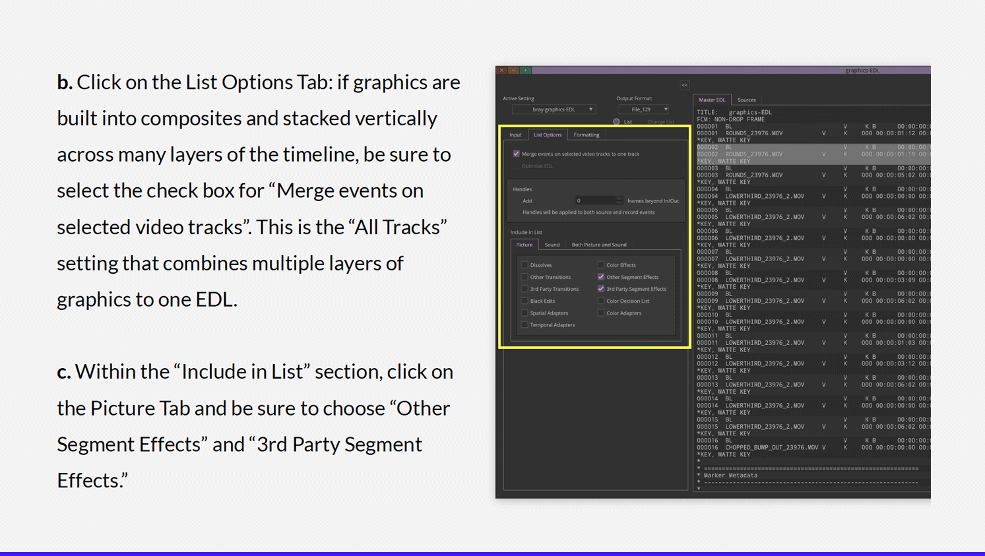Select event 000013 LOWERTHIRD_23976_2.MOV row

(813, 385)
